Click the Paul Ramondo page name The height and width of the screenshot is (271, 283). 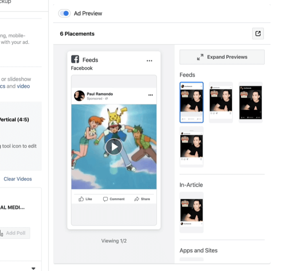tap(100, 94)
